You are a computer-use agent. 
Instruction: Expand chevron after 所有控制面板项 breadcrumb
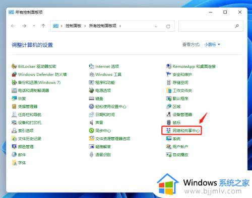click(120, 26)
